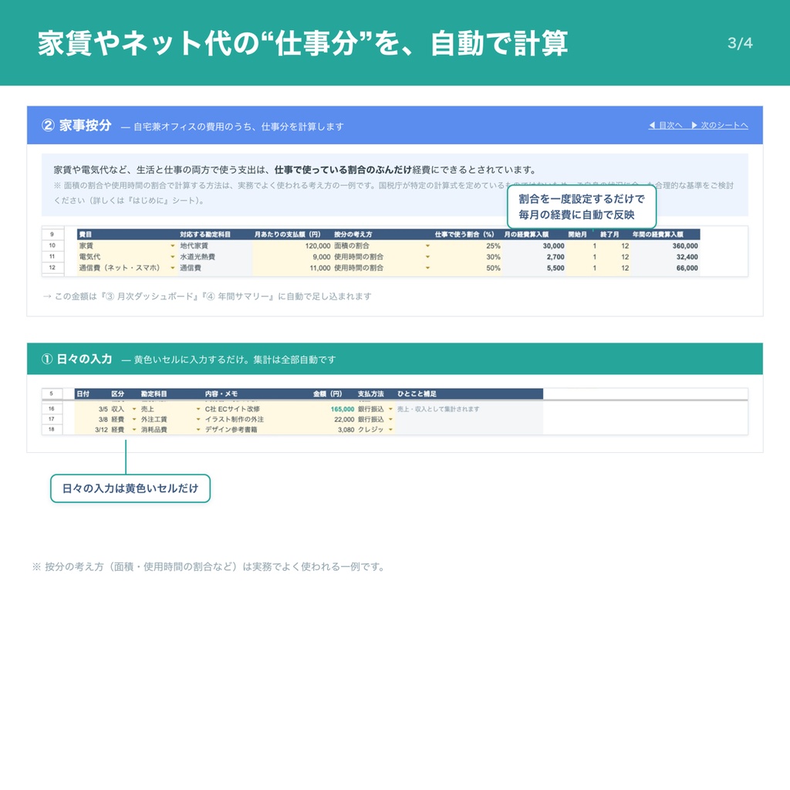
Task: Open dropdown for 電気代 費目 cell
Action: 172,257
